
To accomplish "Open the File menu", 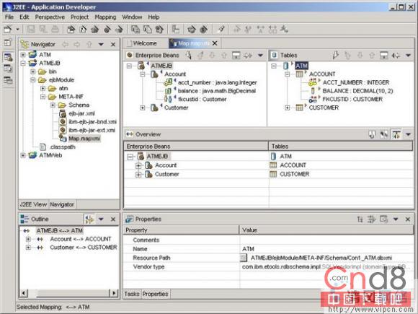I will [9, 17].
